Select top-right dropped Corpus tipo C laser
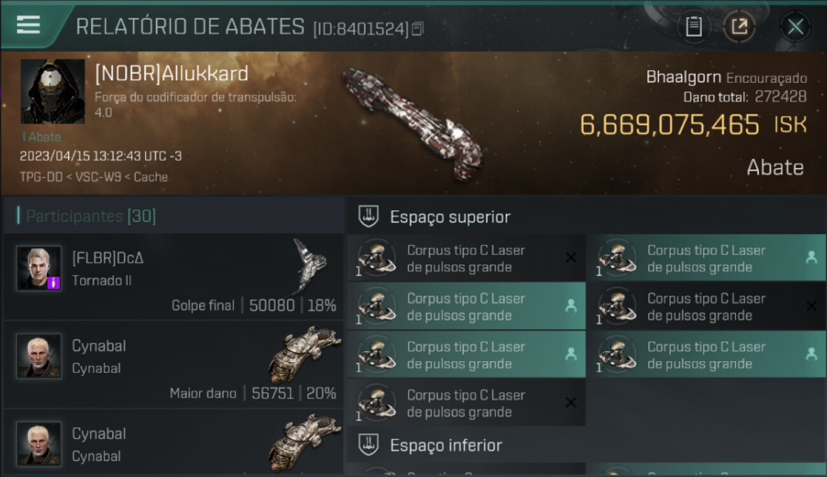This screenshot has height=477, width=827. coord(706,258)
